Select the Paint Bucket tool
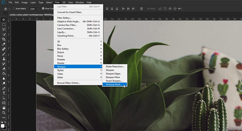Viewport: 242px width, 131px height. click(x=4, y=74)
